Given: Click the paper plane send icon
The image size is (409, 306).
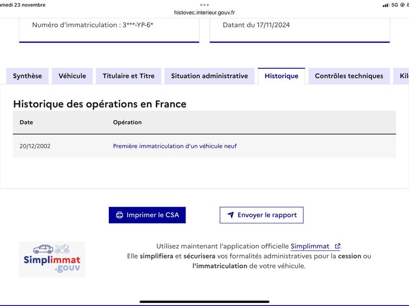Looking at the screenshot, I should 231,215.
